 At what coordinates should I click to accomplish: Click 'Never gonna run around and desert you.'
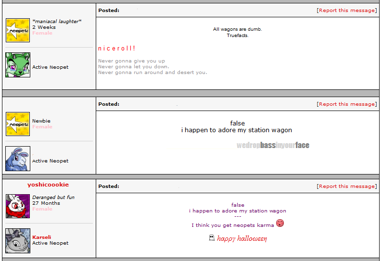[153, 73]
